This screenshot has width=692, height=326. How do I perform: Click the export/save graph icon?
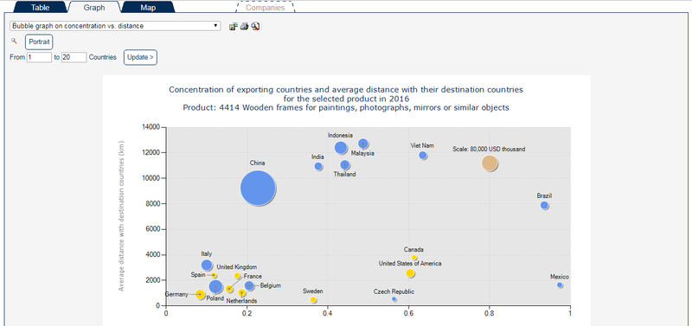coord(234,27)
